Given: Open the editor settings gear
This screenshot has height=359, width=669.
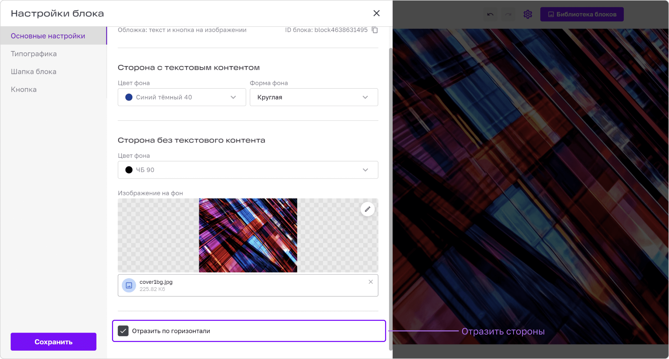Looking at the screenshot, I should coord(528,14).
